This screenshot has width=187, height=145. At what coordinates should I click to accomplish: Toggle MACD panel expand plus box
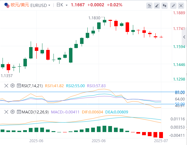19,112
